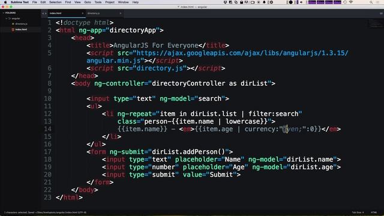Open the View menu
Screen dimensions: 384x216
77,2
